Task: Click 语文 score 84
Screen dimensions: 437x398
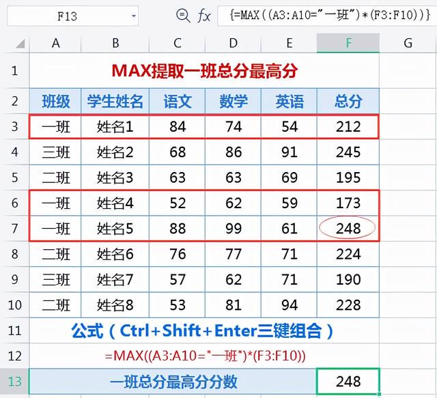Action: tap(178, 126)
